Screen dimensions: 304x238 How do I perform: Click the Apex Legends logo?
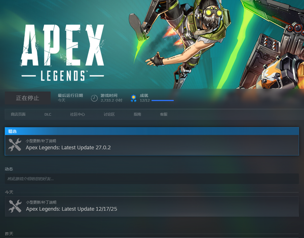coord(62,52)
